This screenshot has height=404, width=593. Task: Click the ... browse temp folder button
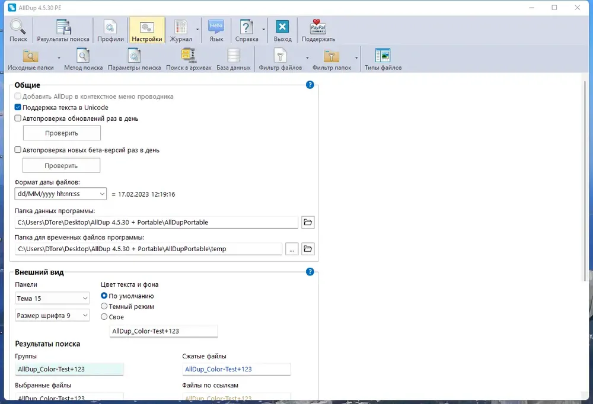(x=292, y=249)
